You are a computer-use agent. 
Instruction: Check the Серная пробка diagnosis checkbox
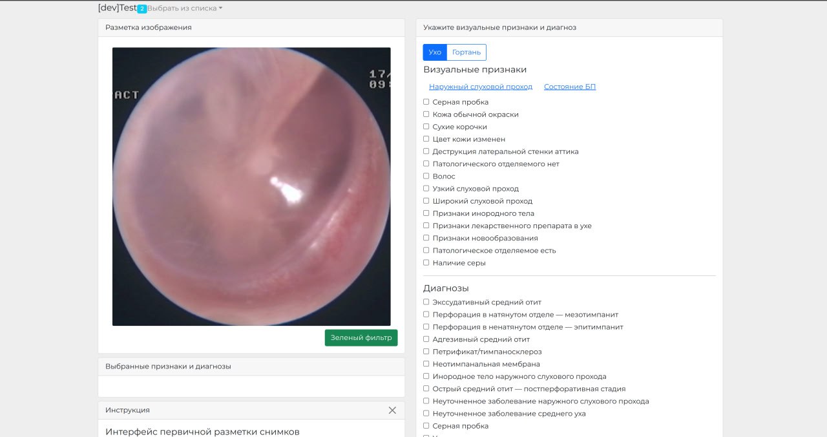click(x=426, y=425)
